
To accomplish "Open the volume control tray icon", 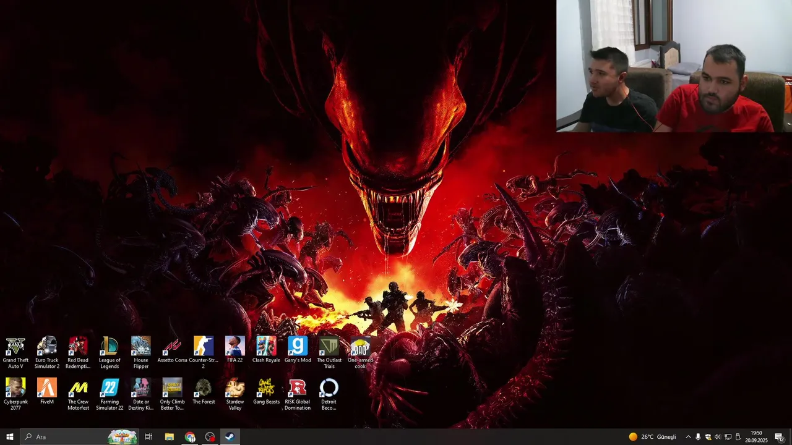I will 718,437.
